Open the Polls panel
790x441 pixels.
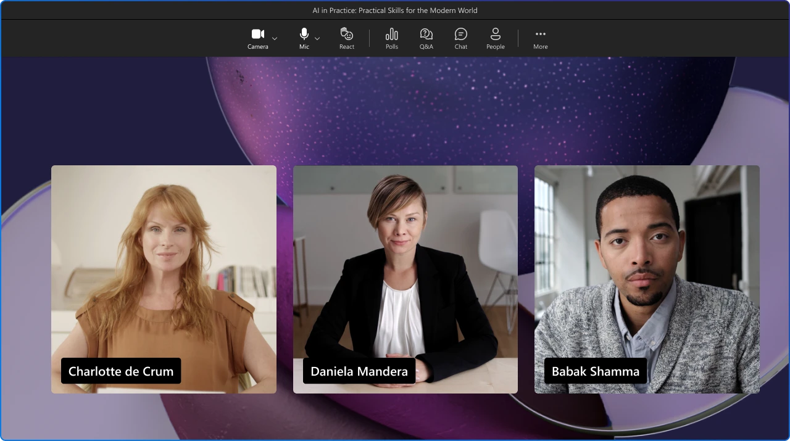click(x=391, y=38)
